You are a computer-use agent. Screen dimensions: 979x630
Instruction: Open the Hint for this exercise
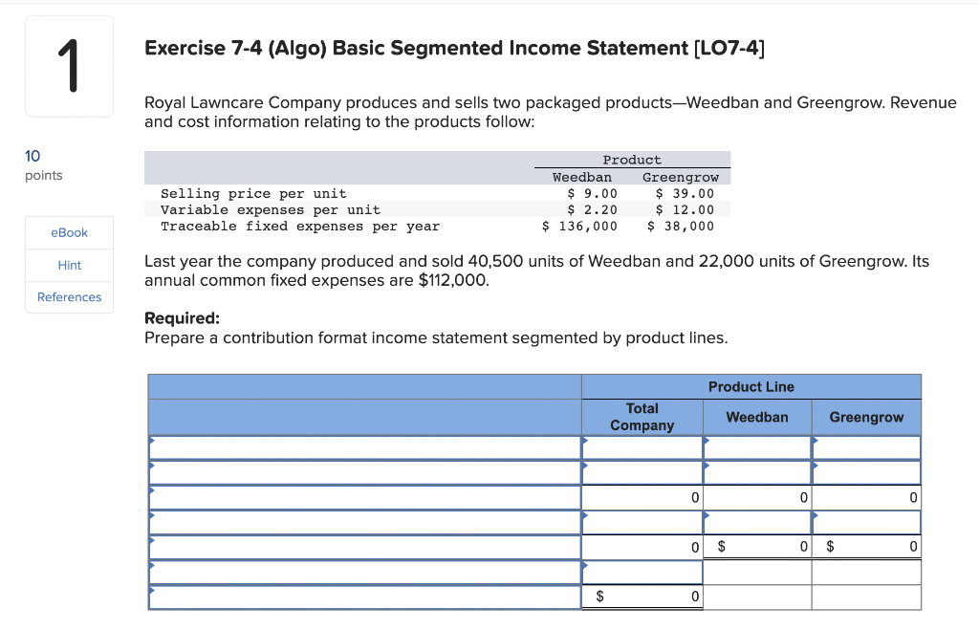(x=69, y=265)
